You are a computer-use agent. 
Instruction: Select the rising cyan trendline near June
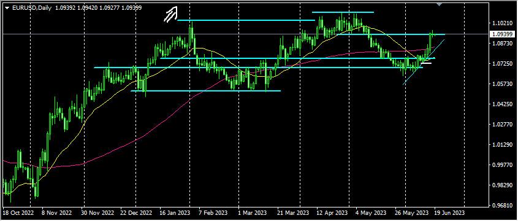click(424, 62)
